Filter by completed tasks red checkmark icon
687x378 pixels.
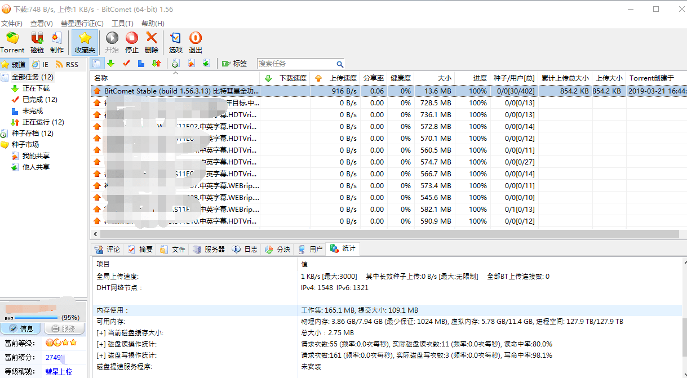click(126, 64)
